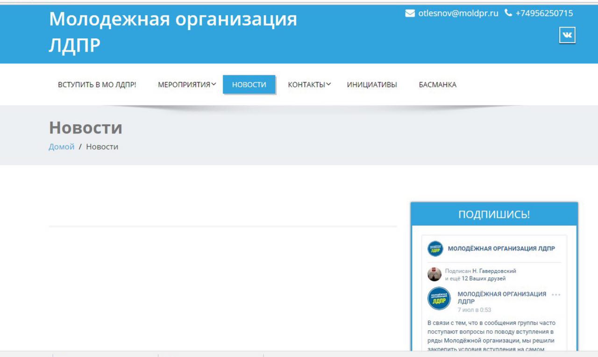598x357 pixels.
Task: Open the widget header group logo avatar
Action: tap(435, 248)
